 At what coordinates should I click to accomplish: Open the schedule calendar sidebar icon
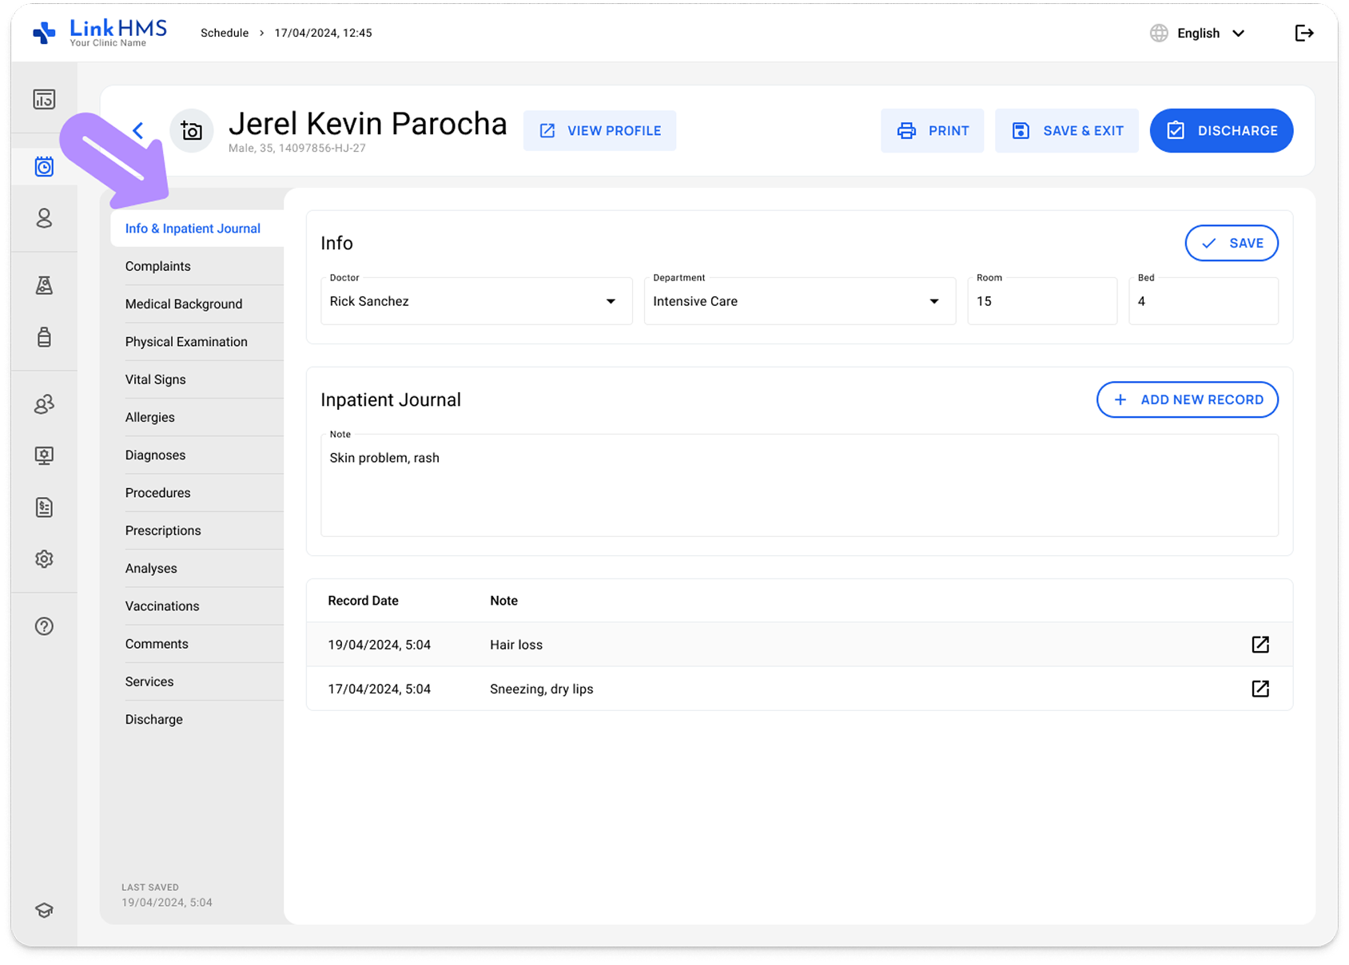44,166
